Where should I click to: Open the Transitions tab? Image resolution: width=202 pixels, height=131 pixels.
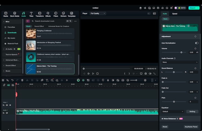click(x=40, y=14)
